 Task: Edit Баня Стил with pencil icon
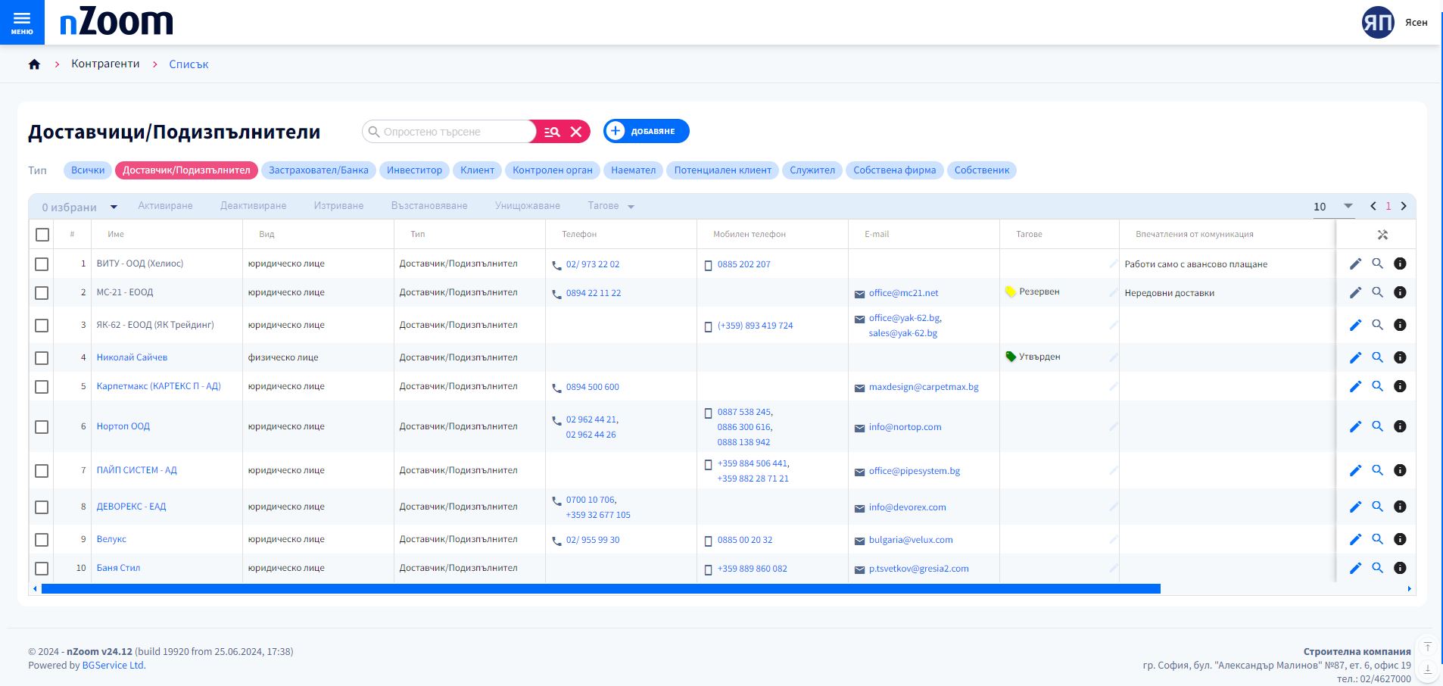coord(1355,568)
